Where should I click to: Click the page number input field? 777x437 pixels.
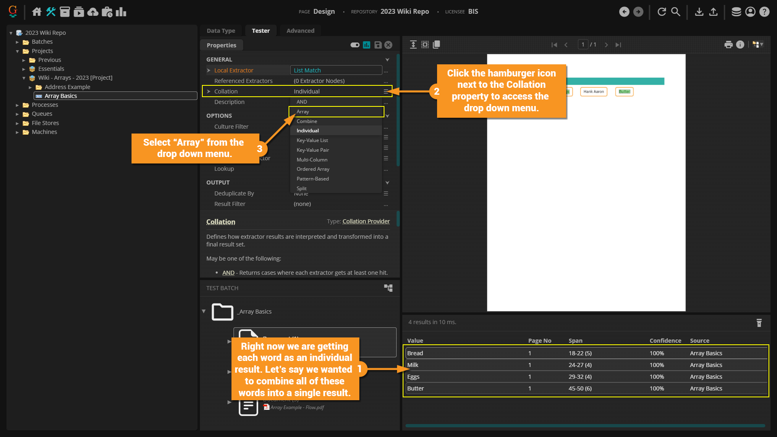pos(582,45)
